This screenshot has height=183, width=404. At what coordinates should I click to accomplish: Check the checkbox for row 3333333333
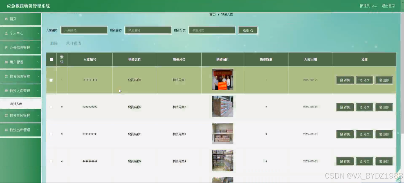pyautogui.click(x=51, y=134)
